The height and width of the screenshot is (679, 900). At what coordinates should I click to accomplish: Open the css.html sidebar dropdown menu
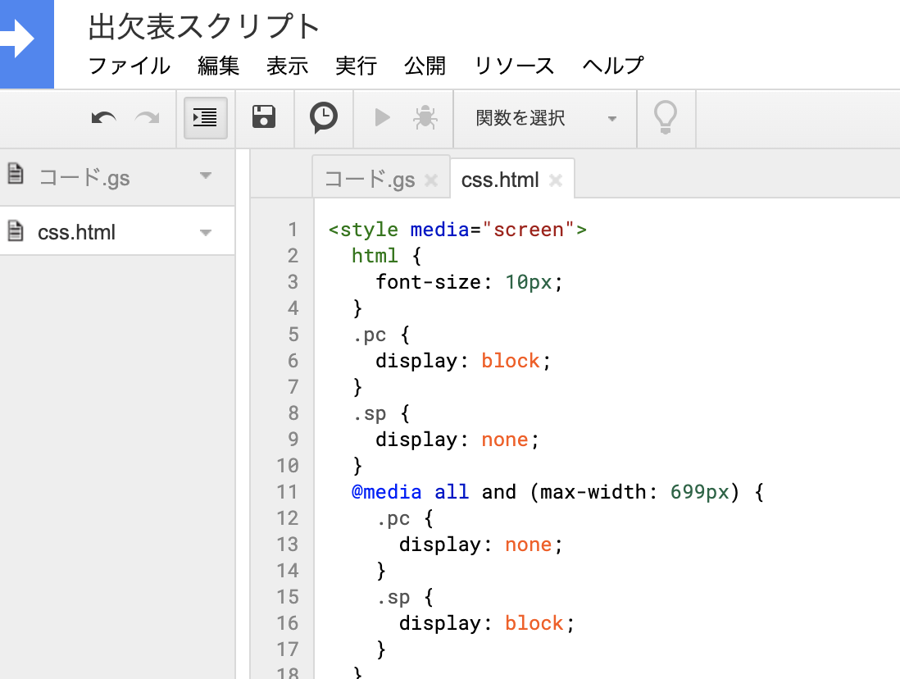click(206, 231)
